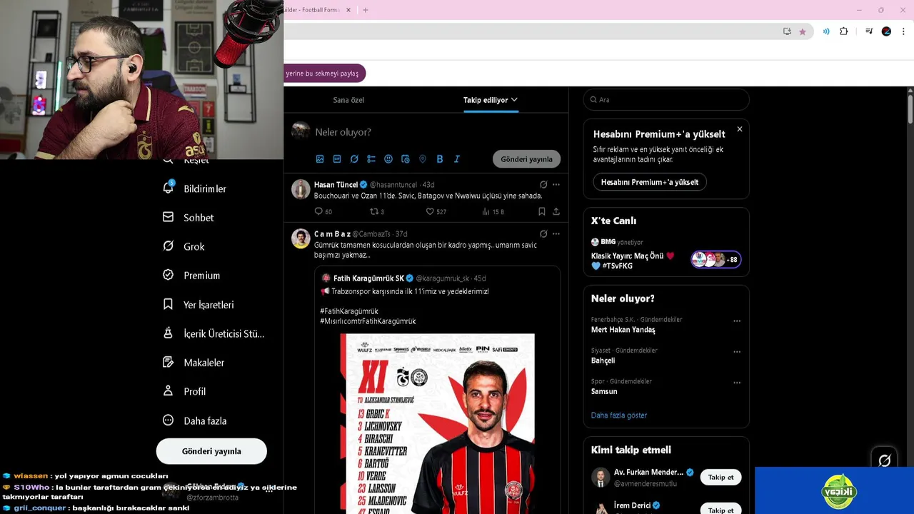Viewport: 914px width, 514px height.
Task: Click page vertical scrollbar thumb
Action: pos(910,109)
